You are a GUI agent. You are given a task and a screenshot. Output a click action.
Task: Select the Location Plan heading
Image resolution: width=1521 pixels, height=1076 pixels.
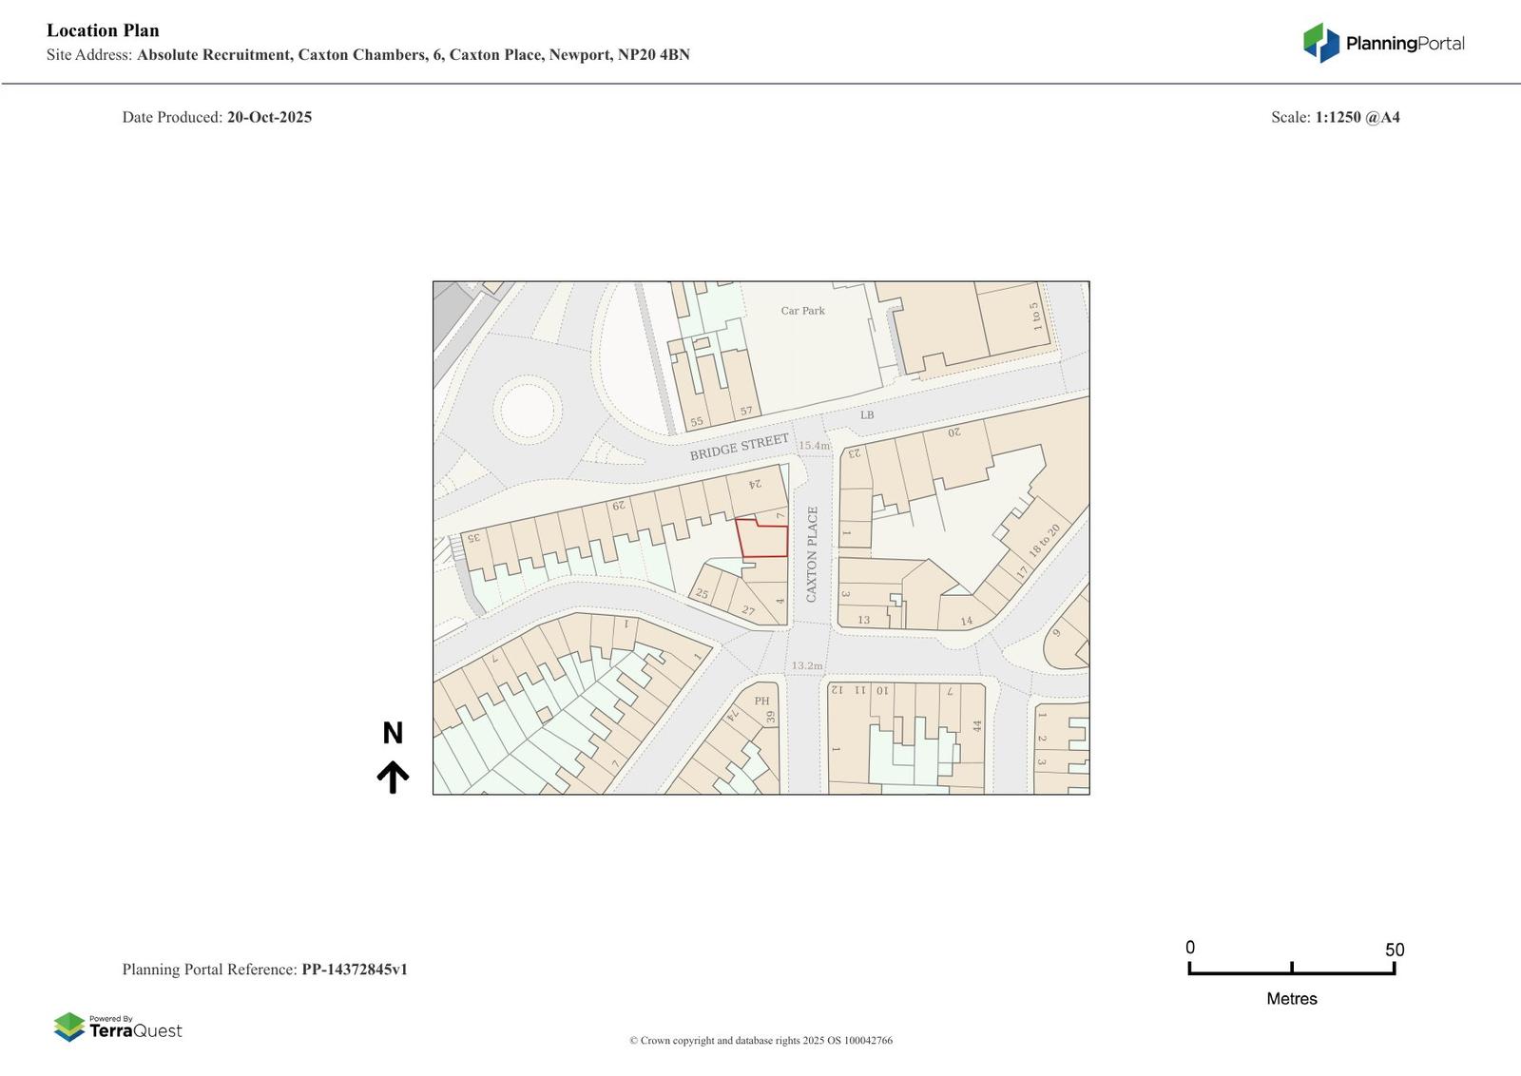pyautogui.click(x=103, y=30)
